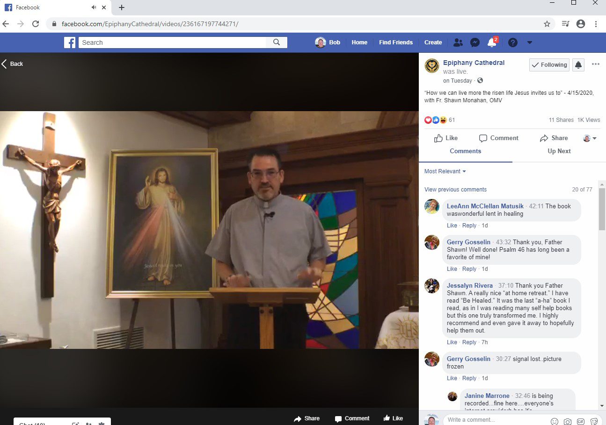Toggle page notifications bell next to Following
The image size is (606, 425).
[578, 65]
